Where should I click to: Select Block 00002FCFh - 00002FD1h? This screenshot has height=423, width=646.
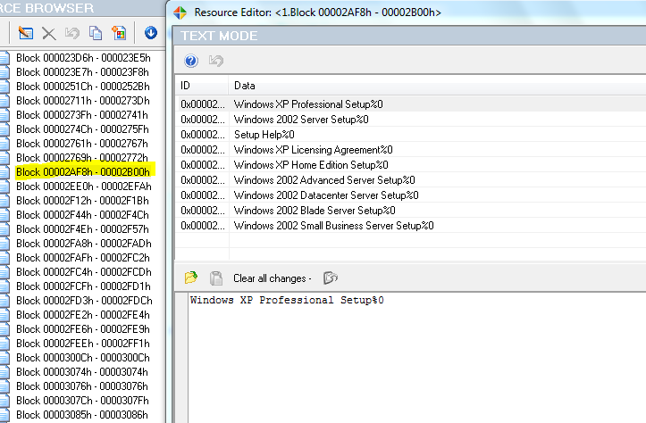(x=83, y=286)
